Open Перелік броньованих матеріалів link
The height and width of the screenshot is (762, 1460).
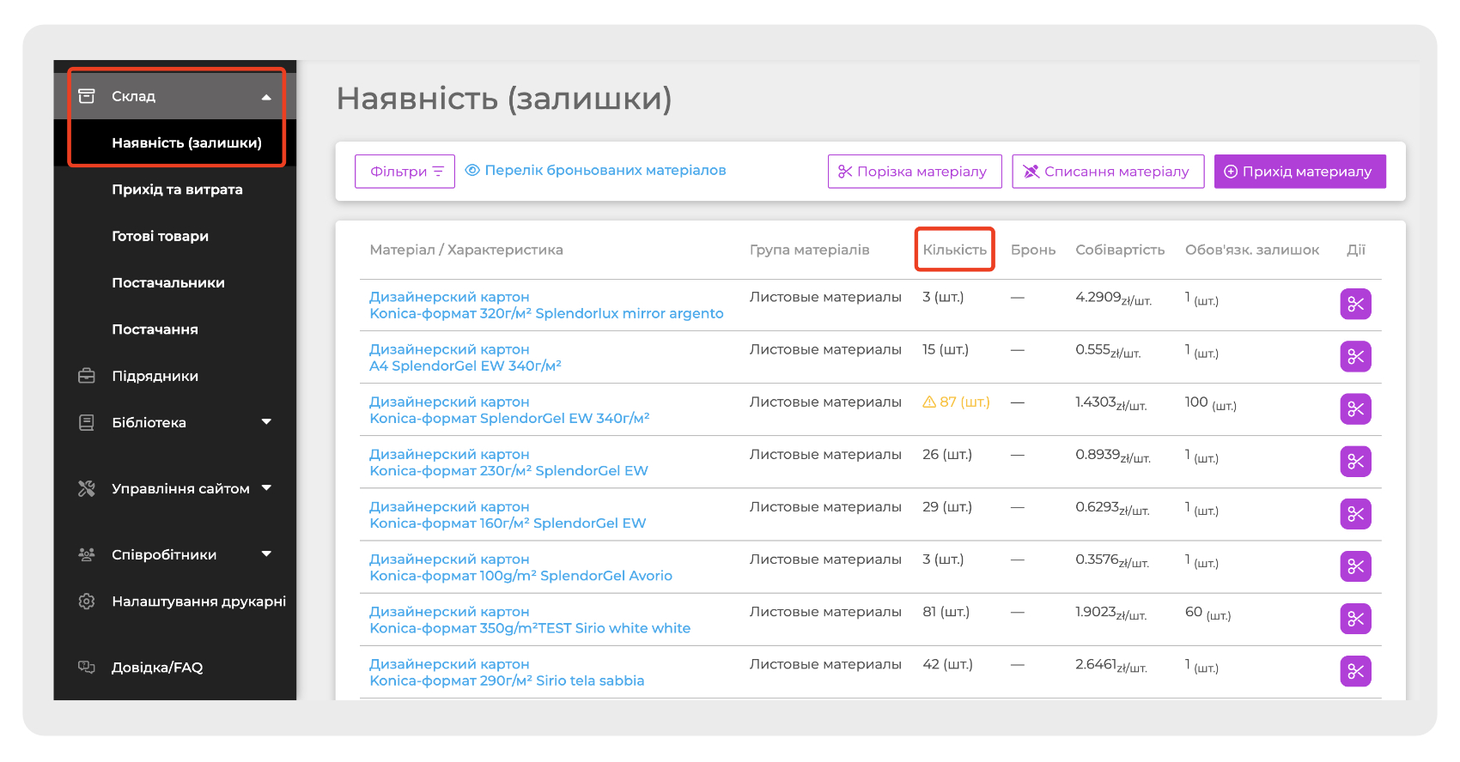click(x=605, y=171)
